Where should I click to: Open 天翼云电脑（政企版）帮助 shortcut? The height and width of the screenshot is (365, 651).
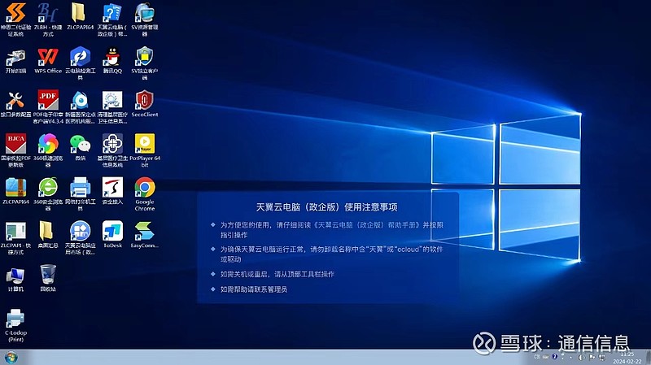(x=112, y=19)
